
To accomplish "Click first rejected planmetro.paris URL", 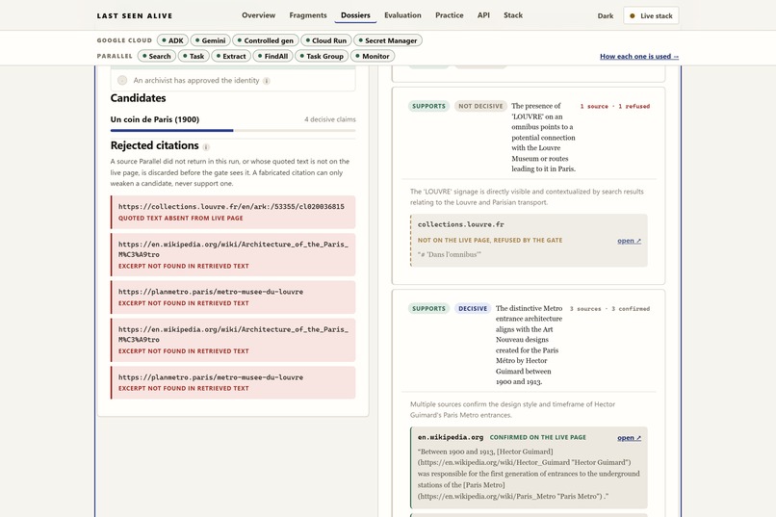I will click(x=211, y=292).
